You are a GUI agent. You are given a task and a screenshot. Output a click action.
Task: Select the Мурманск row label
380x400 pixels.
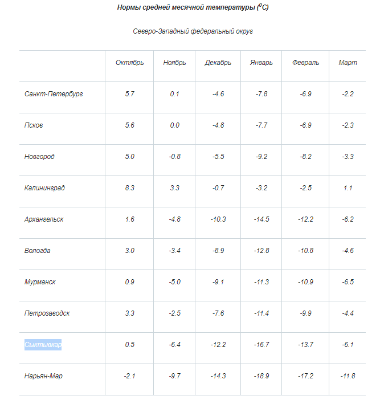[40, 282]
